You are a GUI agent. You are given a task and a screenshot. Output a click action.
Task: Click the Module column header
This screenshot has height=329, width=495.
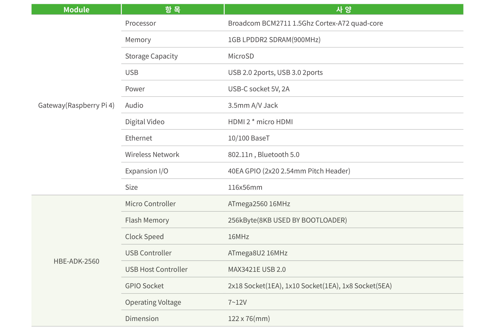(76, 9)
